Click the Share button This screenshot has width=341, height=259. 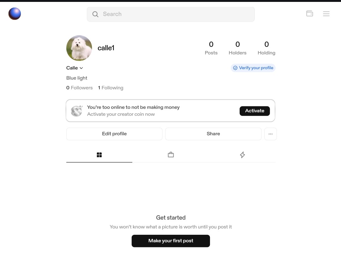213,134
